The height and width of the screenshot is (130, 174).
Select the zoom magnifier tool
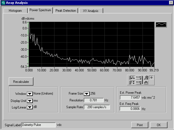pos(146,78)
